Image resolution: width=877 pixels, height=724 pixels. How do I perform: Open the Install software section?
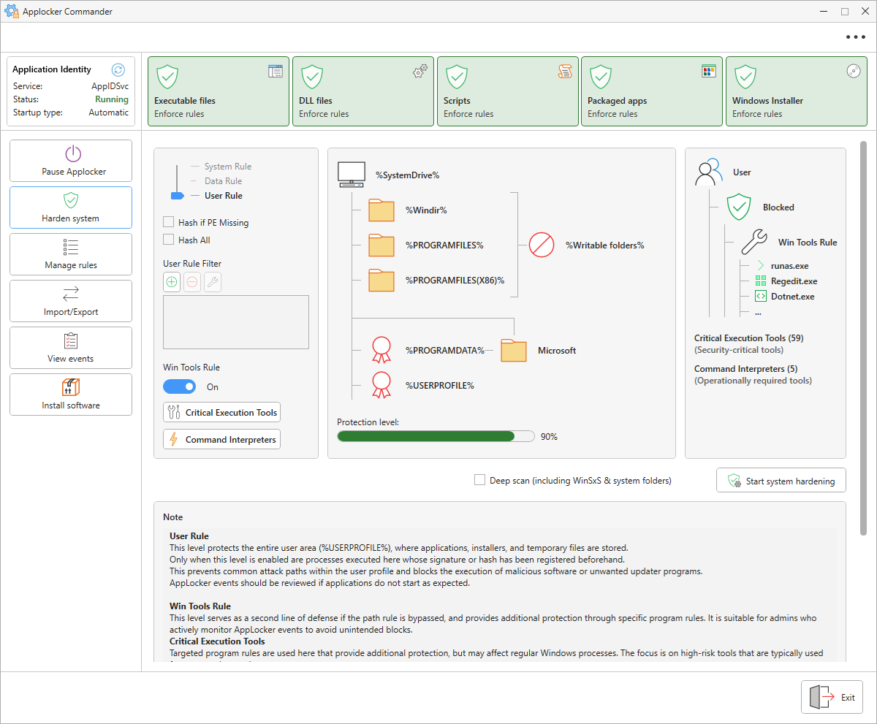(x=71, y=395)
